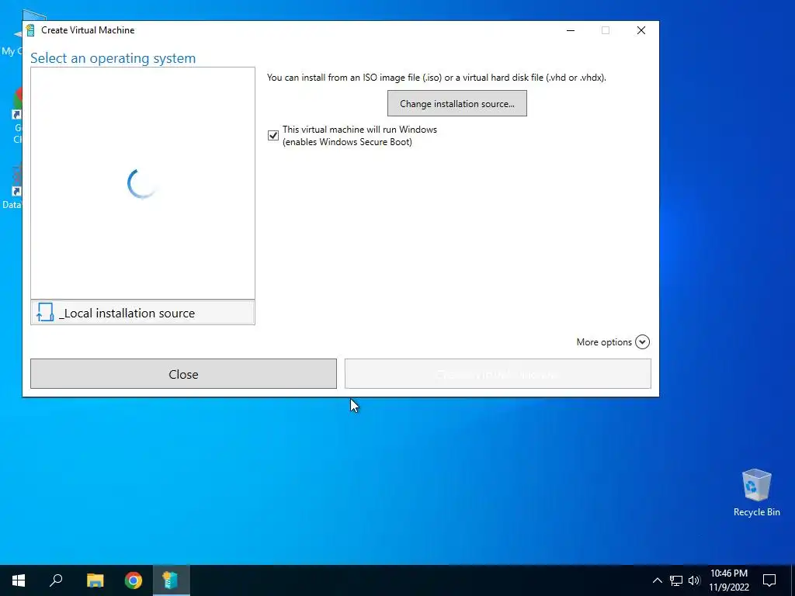Open the taskbar search icon
The width and height of the screenshot is (795, 596).
point(56,580)
